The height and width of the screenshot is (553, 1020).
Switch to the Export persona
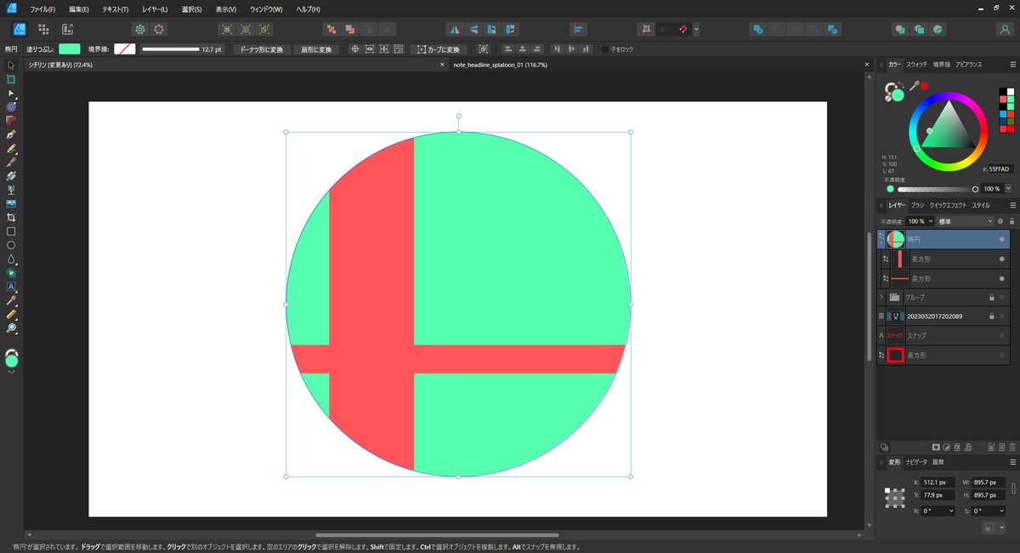click(x=67, y=28)
